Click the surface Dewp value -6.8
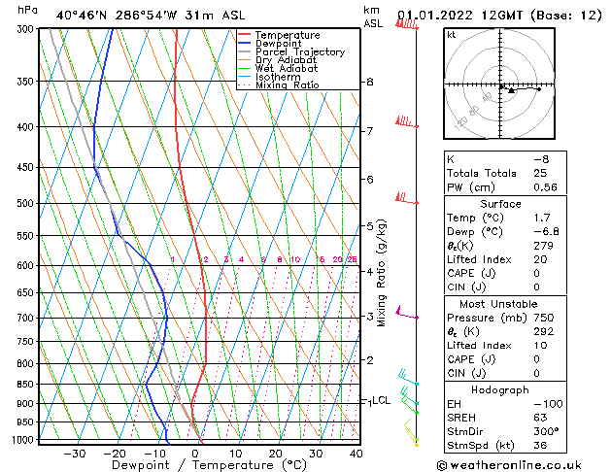 pyautogui.click(x=546, y=232)
